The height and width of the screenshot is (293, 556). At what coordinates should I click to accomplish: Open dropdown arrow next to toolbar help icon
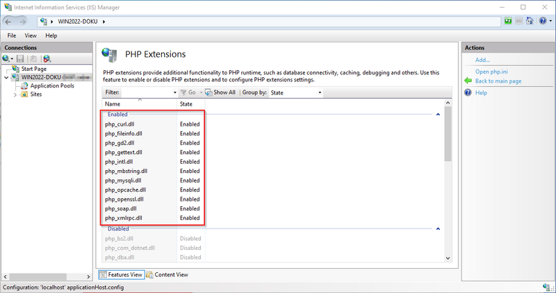(x=550, y=21)
